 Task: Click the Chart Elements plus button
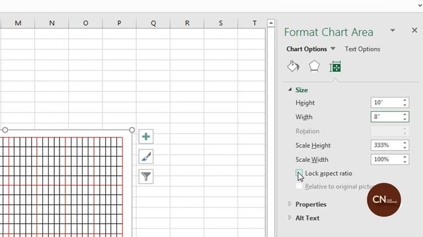coord(146,136)
